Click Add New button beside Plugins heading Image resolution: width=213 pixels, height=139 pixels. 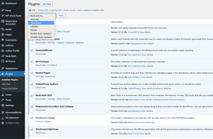tap(47, 4)
